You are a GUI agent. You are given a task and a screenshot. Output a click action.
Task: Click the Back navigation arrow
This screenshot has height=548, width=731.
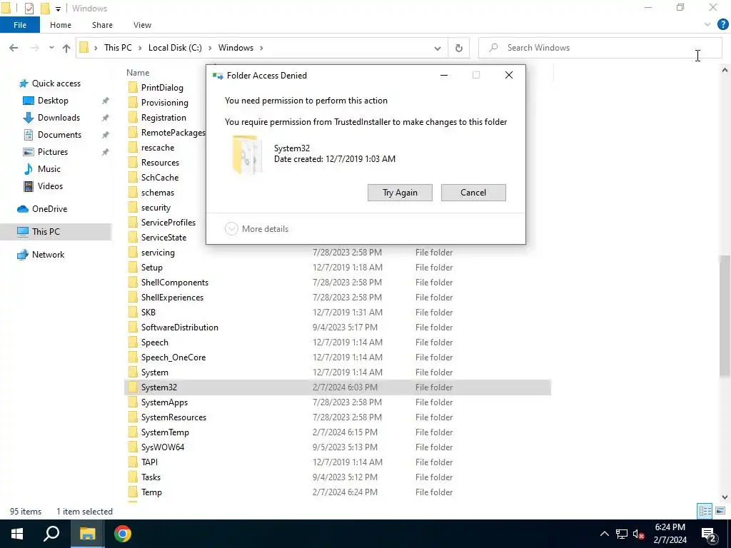(x=14, y=48)
